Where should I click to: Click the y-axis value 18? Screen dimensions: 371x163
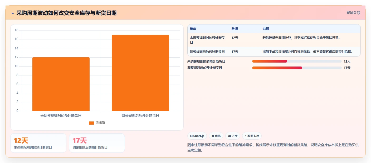(x=16, y=30)
